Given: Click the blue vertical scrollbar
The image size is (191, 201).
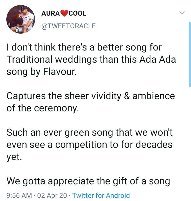Looking at the screenshot, I should tap(190, 54).
